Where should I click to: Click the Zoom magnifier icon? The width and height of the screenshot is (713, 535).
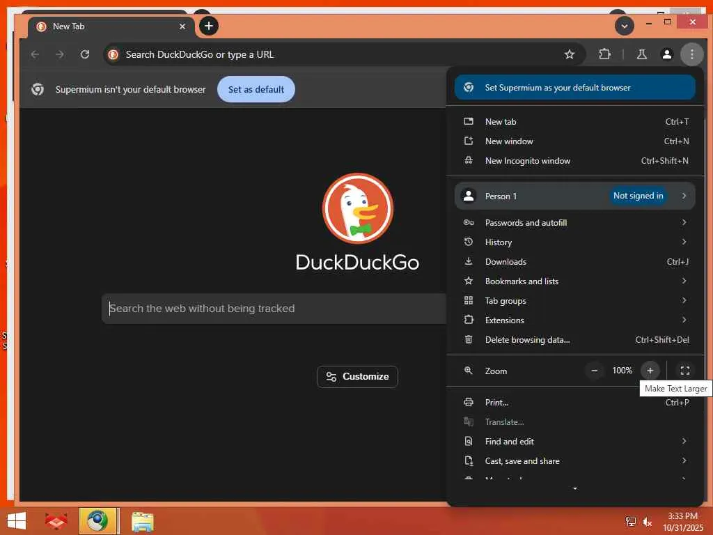click(x=469, y=371)
